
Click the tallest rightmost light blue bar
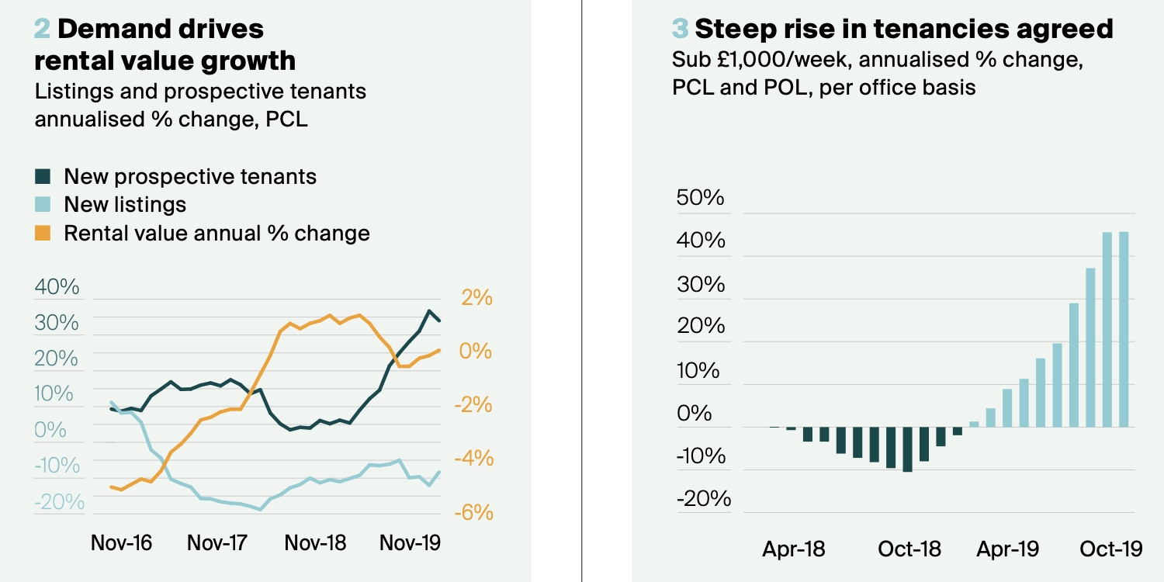click(x=1123, y=329)
